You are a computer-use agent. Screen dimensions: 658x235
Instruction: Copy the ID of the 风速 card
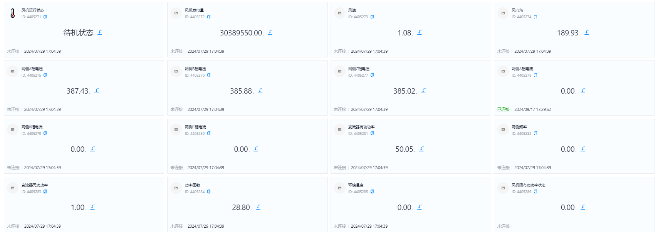point(372,17)
